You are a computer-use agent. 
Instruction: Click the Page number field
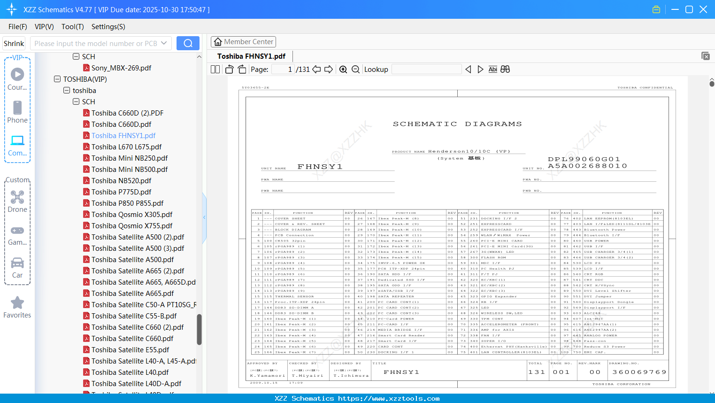[283, 70]
